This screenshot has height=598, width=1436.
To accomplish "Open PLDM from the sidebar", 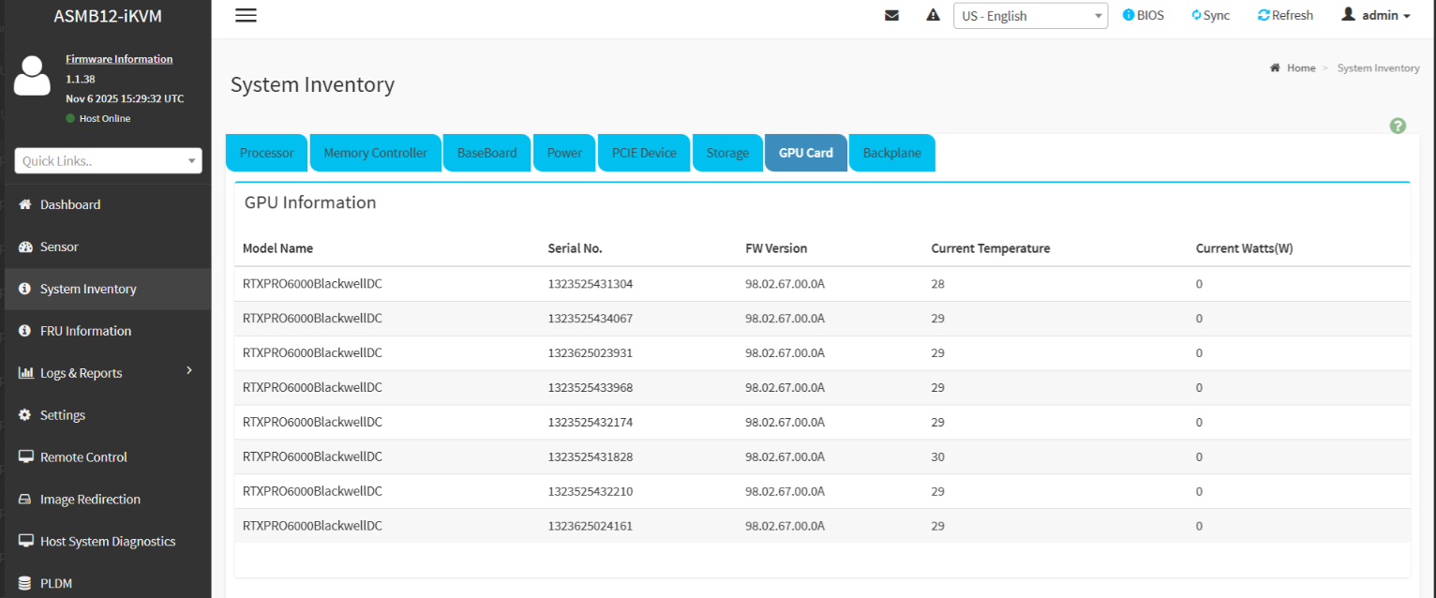I will [56, 583].
